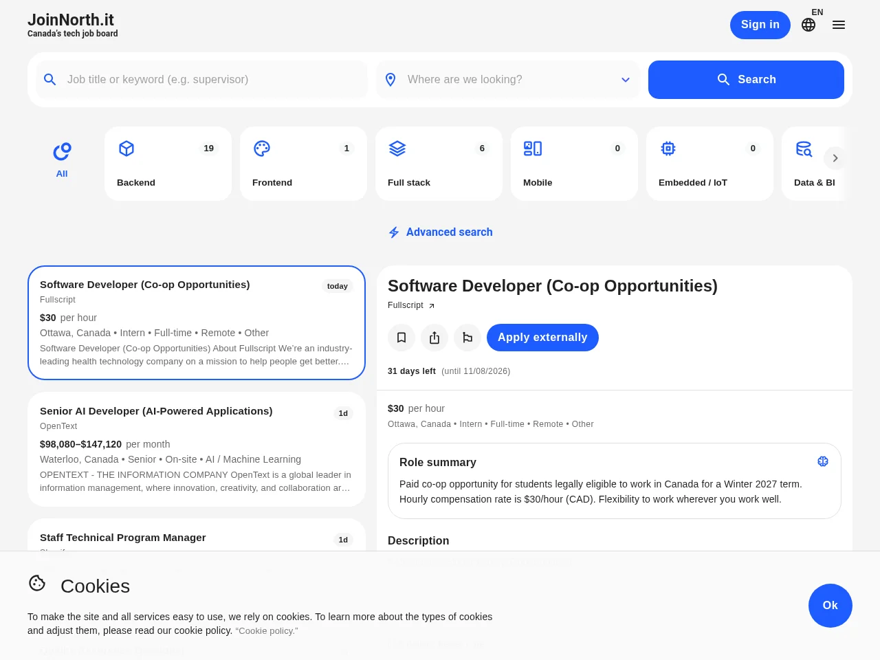
Task: Click the AI brain icon in Role summary
Action: click(823, 461)
